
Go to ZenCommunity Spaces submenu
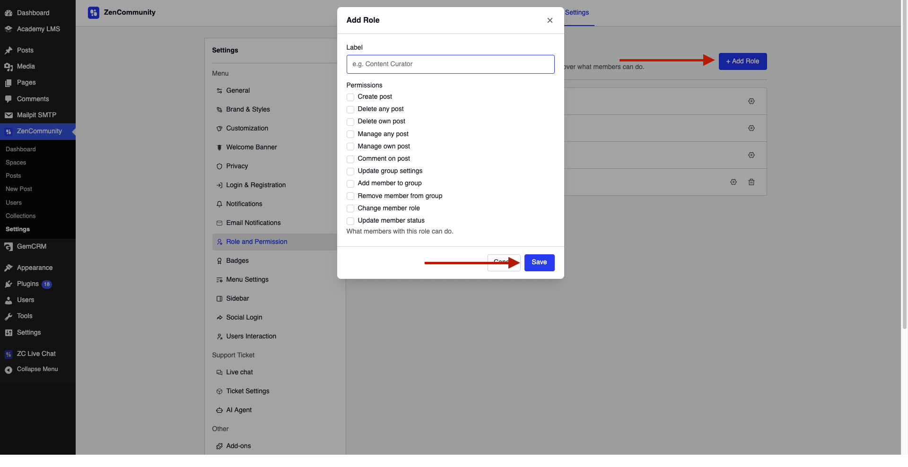click(x=16, y=163)
